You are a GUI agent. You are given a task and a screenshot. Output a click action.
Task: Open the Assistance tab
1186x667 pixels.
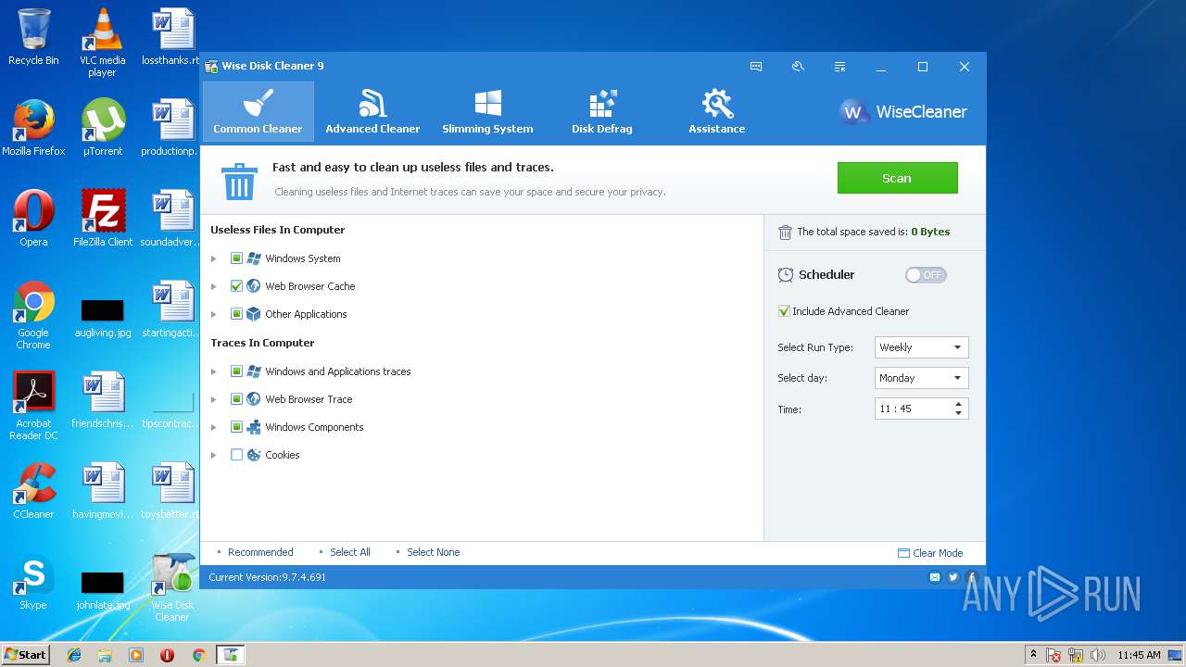pos(717,111)
